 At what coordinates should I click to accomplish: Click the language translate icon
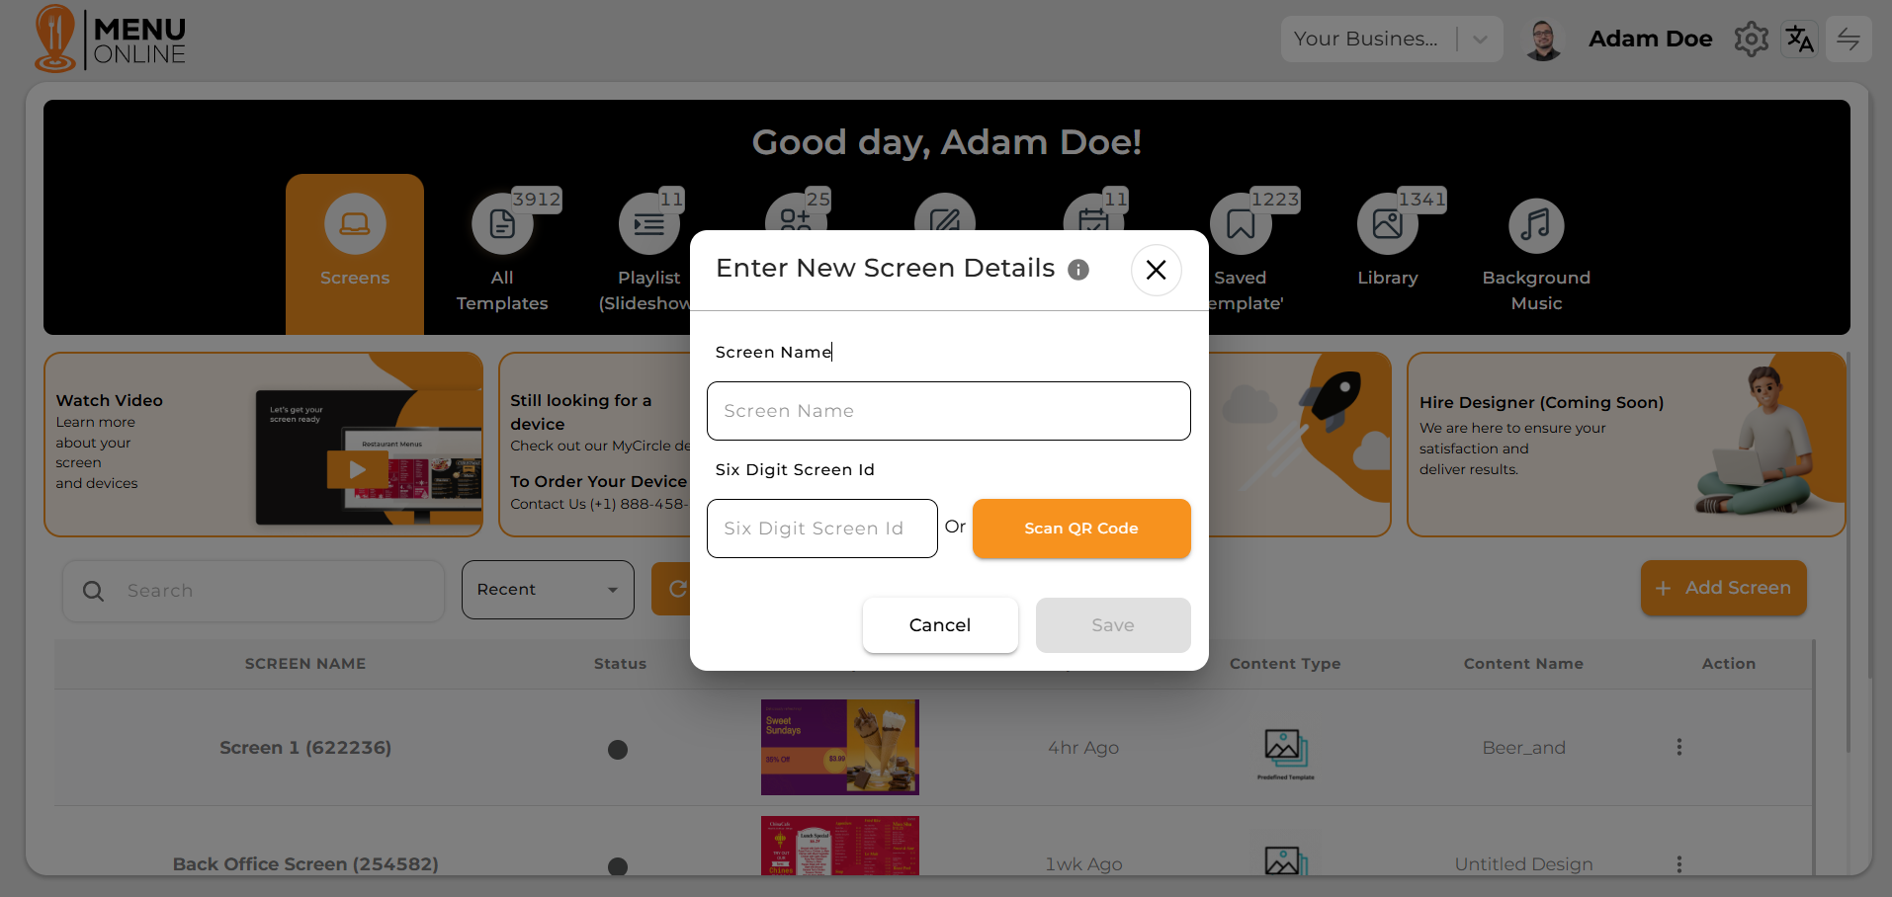[x=1799, y=40]
